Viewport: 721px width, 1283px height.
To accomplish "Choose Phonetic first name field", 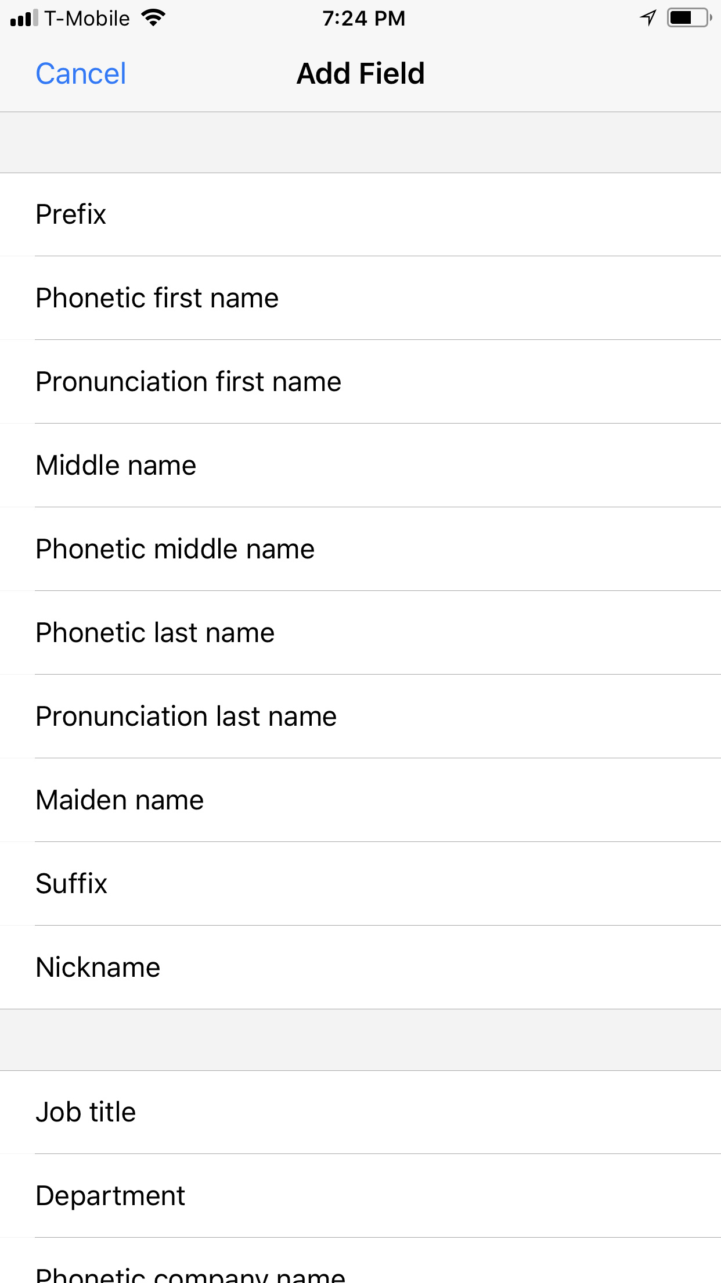I will pos(360,298).
